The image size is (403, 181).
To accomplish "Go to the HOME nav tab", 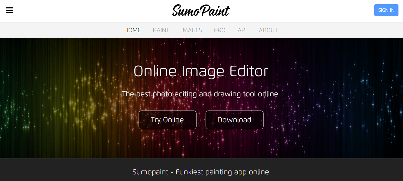I will (133, 30).
